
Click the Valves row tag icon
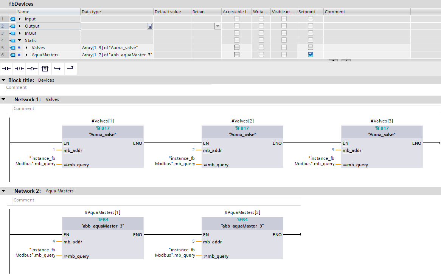click(12, 48)
